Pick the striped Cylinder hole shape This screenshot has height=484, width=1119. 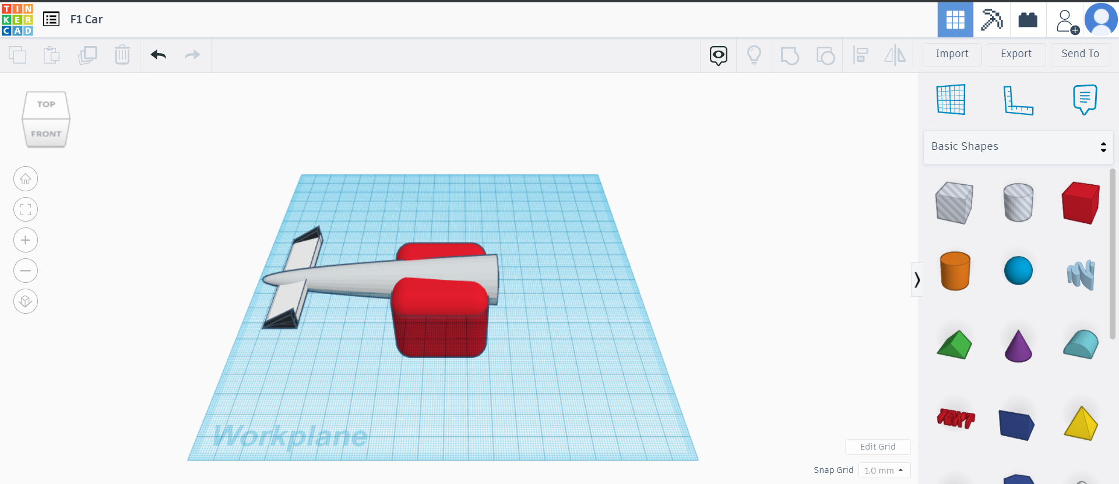click(x=1018, y=202)
